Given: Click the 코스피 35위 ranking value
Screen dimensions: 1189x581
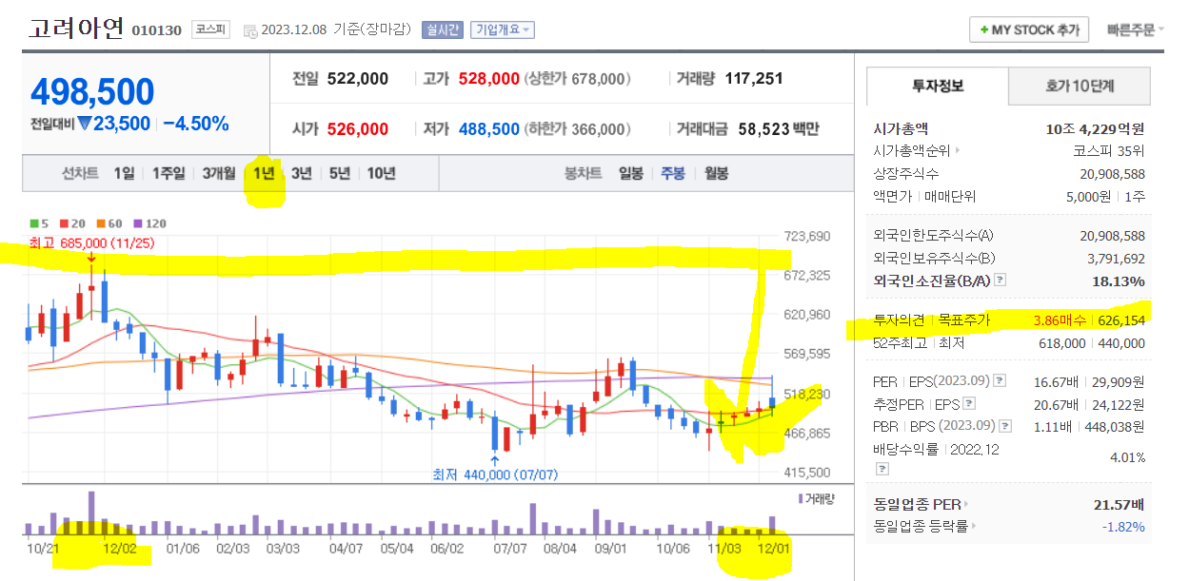Looking at the screenshot, I should tap(1108, 150).
